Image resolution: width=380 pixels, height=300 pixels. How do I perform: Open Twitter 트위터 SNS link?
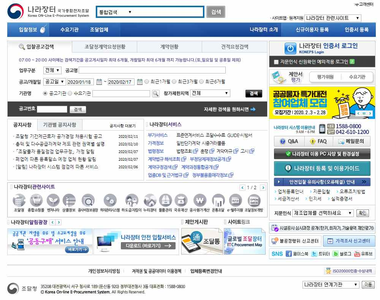click(x=320, y=254)
